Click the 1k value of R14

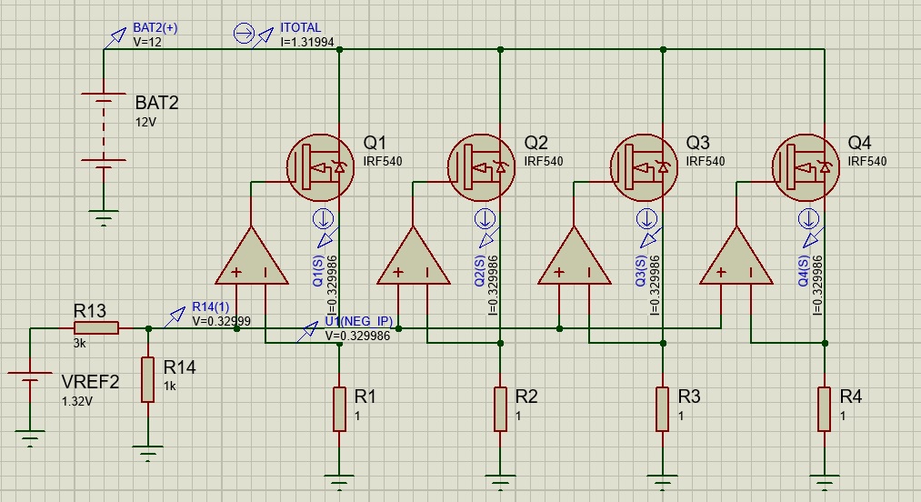pyautogui.click(x=170, y=387)
